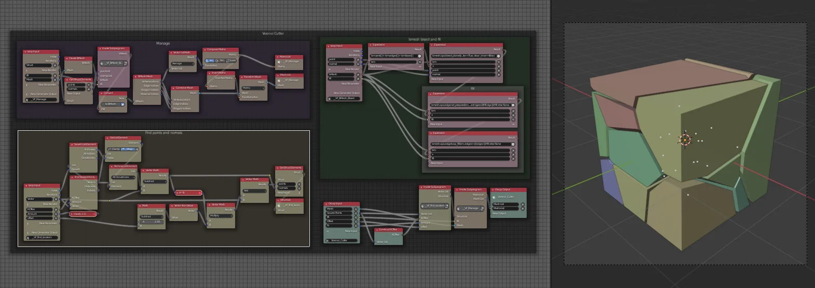Click the A value field in Math node
The height and width of the screenshot is (288, 815).
pos(151,222)
